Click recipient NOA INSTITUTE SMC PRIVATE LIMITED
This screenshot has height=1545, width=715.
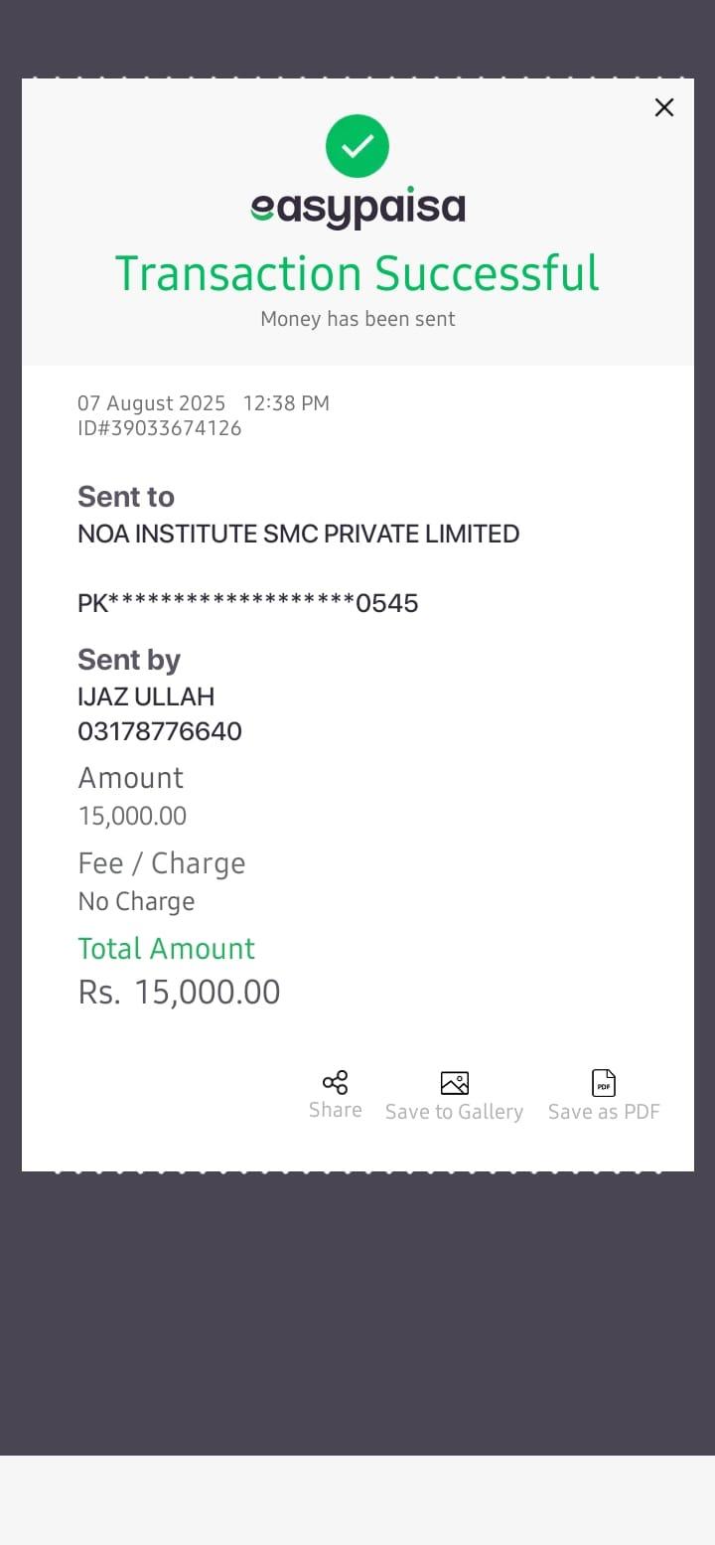point(298,534)
